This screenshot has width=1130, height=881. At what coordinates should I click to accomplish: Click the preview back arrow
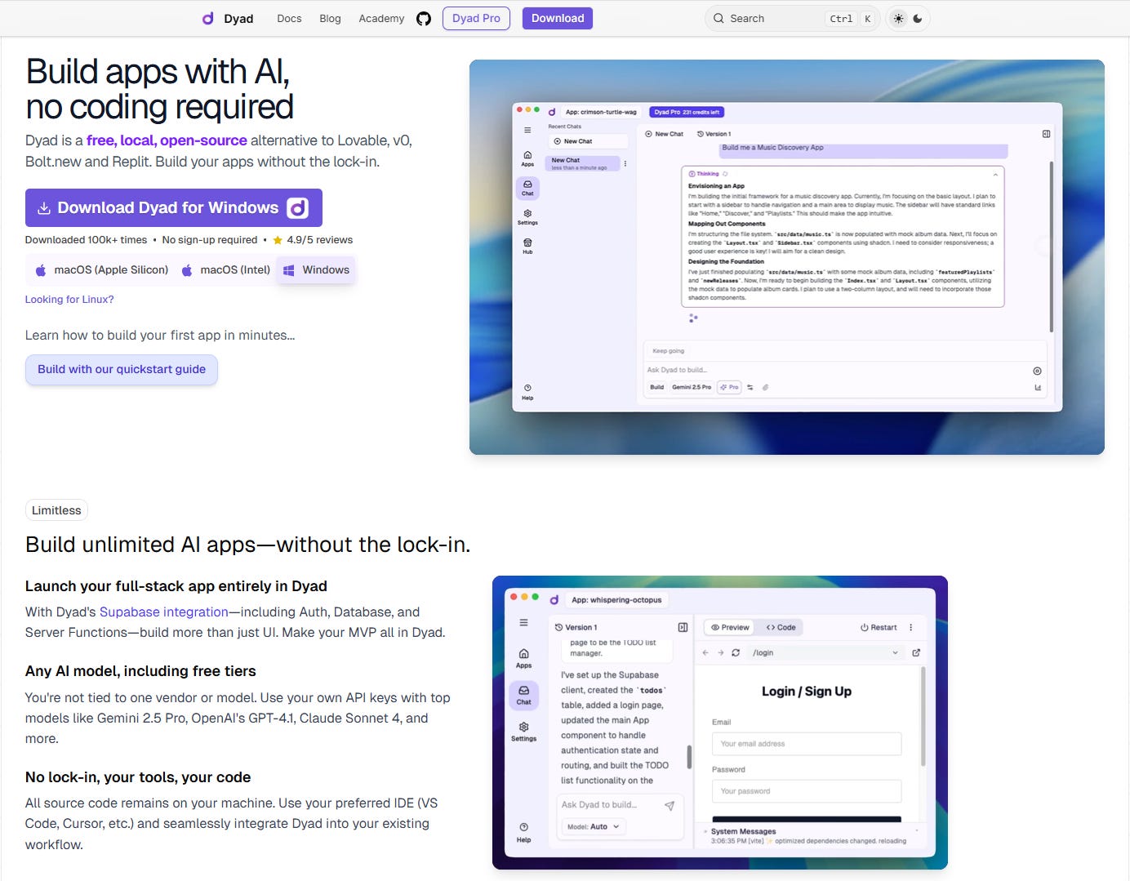[x=705, y=652]
